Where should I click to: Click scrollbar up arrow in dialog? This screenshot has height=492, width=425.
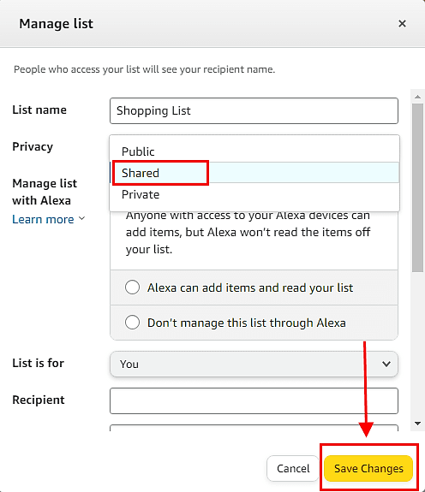pyautogui.click(x=417, y=97)
